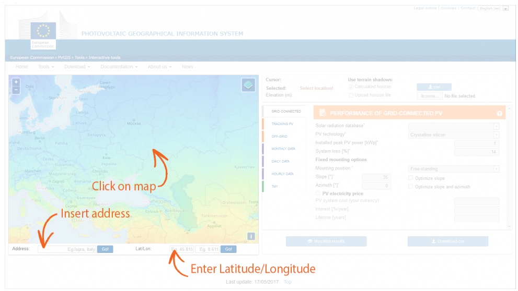518x291 pixels.
Task: Zoom out on the map
Action: pos(16,90)
